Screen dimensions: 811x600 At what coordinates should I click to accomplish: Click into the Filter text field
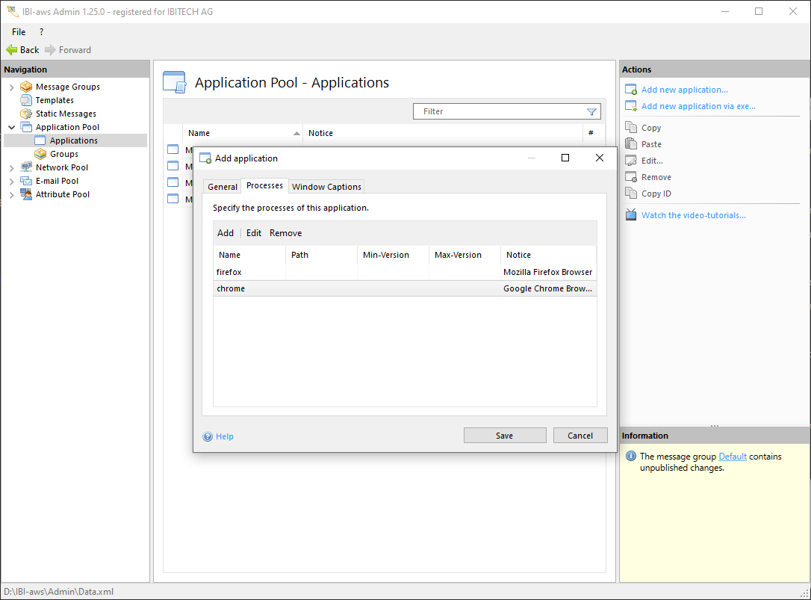pos(497,111)
